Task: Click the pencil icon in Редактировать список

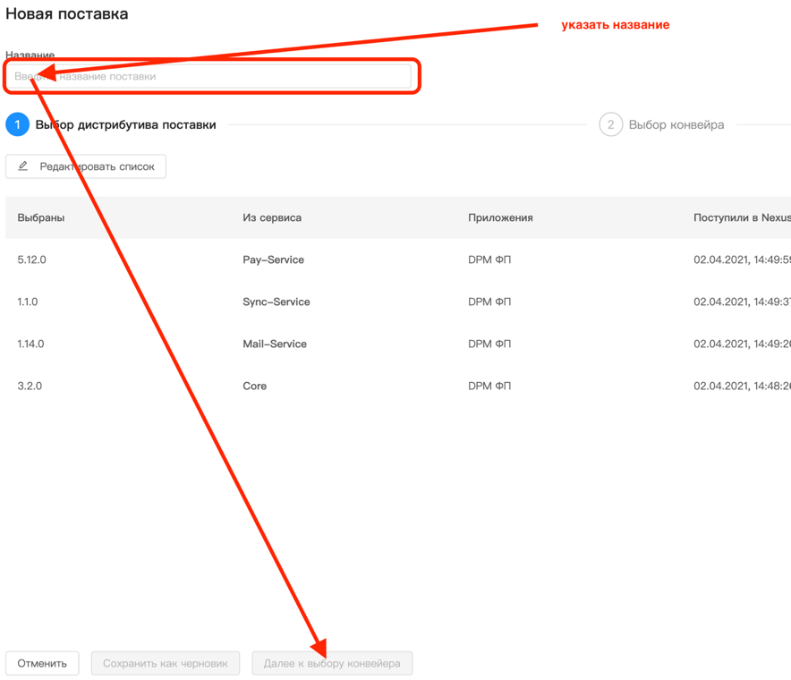Action: (x=23, y=166)
